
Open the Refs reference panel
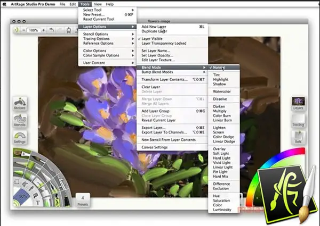tap(298, 137)
